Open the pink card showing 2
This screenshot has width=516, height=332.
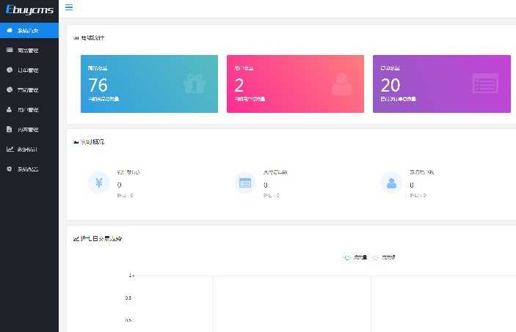pyautogui.click(x=295, y=84)
